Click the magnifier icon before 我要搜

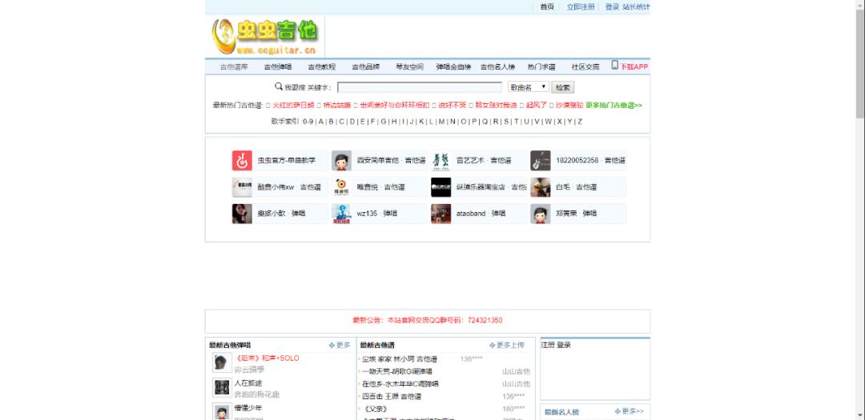tap(279, 86)
